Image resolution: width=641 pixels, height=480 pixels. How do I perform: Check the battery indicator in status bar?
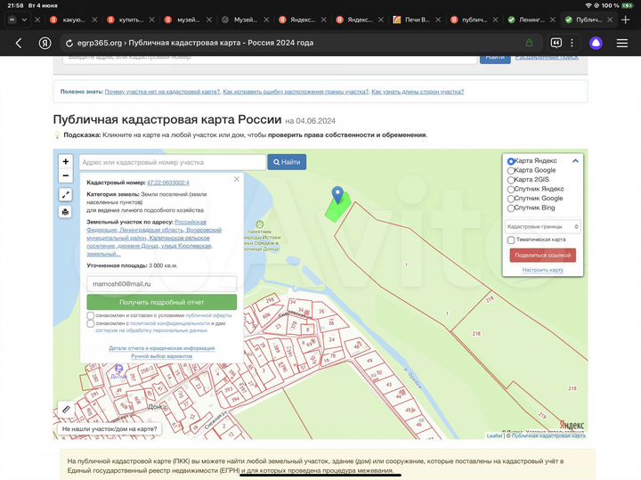(x=628, y=5)
